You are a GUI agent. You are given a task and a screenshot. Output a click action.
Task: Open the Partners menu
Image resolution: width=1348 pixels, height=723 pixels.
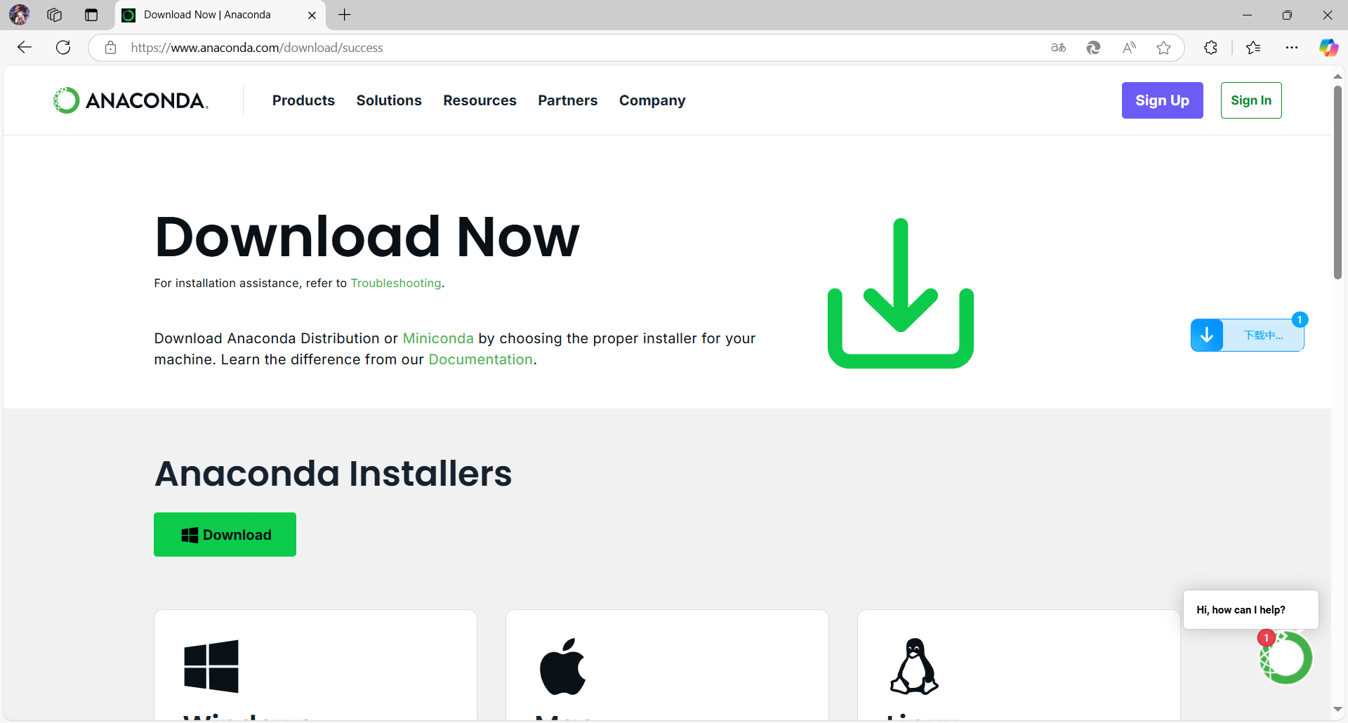click(x=567, y=100)
